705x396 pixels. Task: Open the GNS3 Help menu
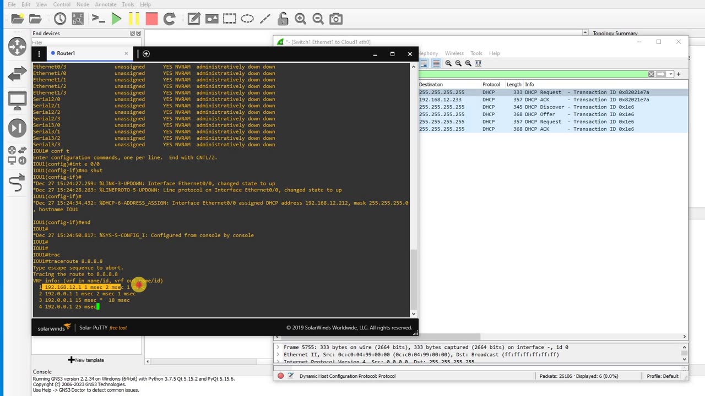pos(145,4)
